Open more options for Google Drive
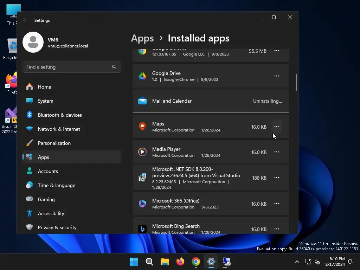The image size is (360, 270). click(x=277, y=76)
